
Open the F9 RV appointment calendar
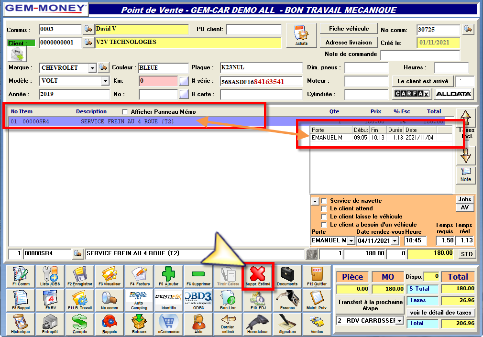pyautogui.click(x=50, y=300)
